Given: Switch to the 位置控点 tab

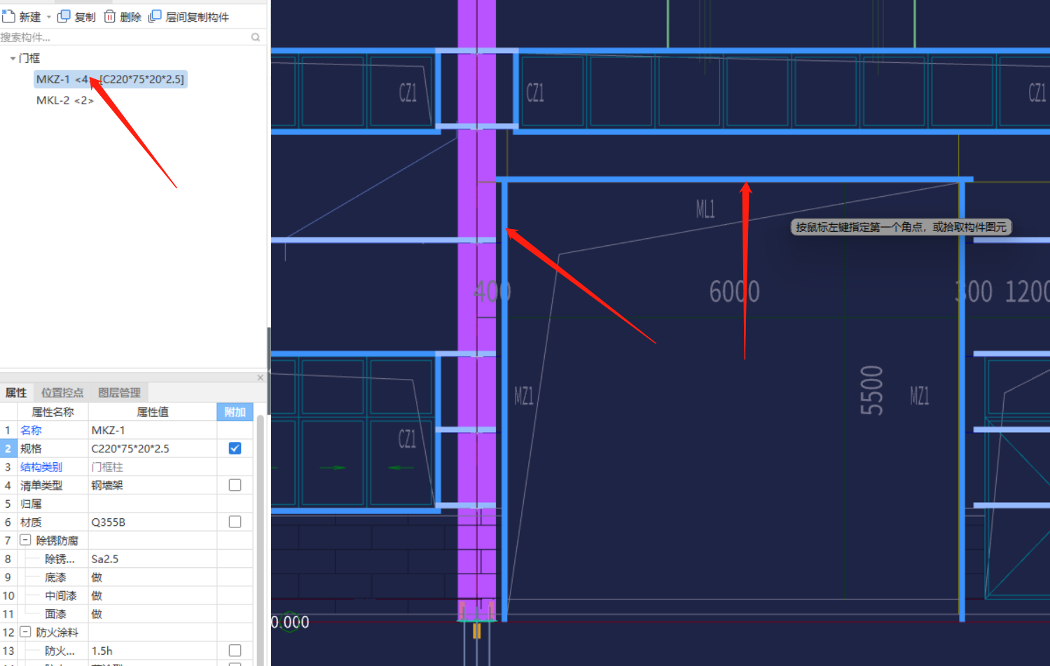Looking at the screenshot, I should (62, 392).
